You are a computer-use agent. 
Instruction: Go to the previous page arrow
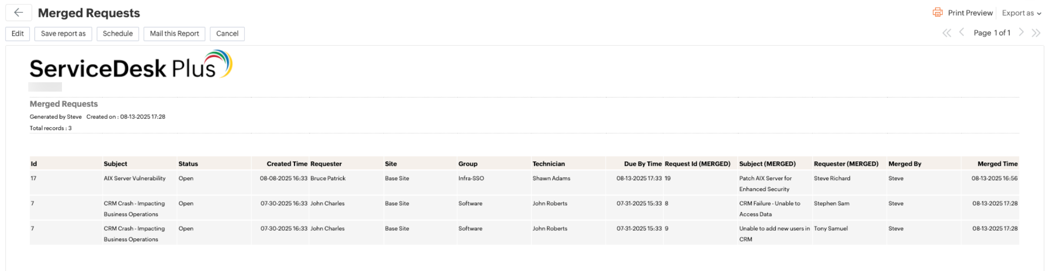coord(962,33)
